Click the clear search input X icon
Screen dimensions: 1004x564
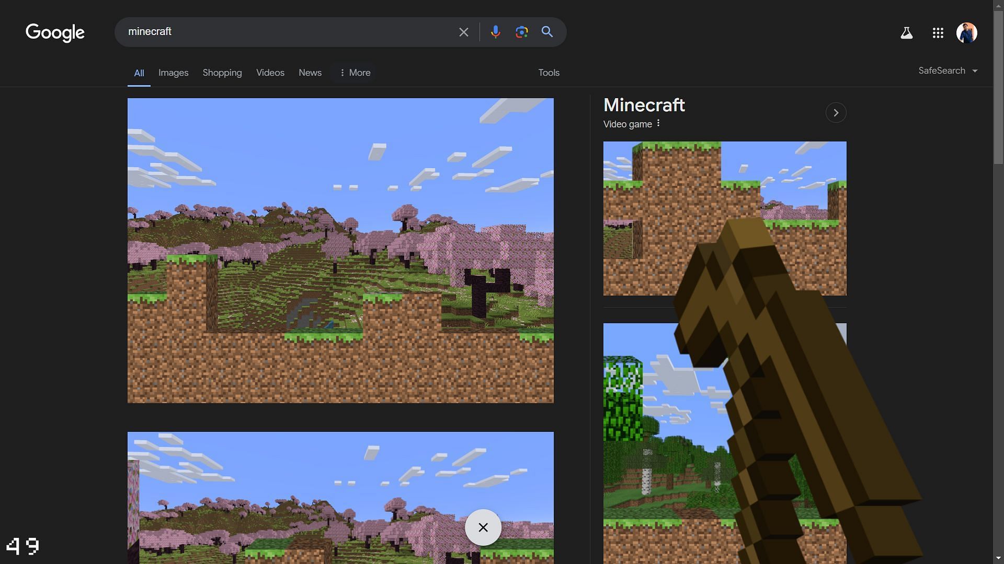463,32
